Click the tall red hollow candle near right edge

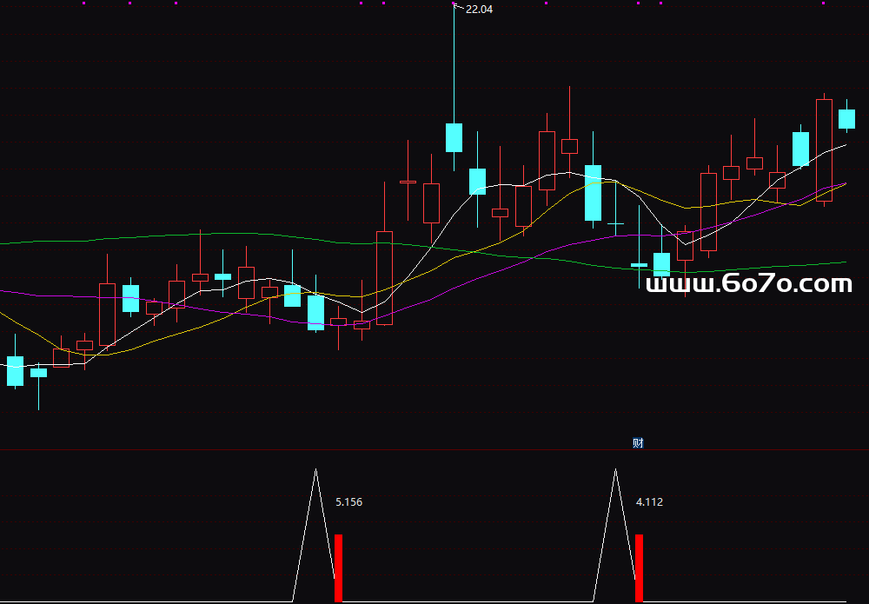(x=824, y=149)
